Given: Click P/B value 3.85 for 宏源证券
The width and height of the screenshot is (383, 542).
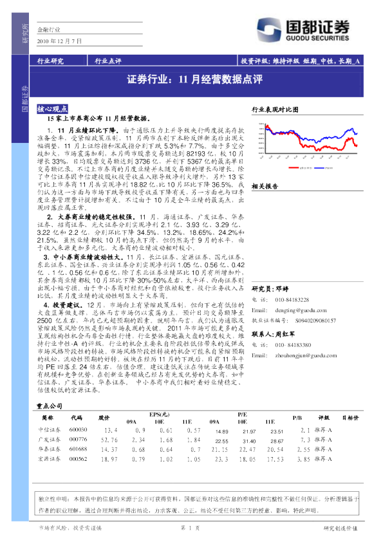Looking at the screenshot, I should 303,460.
